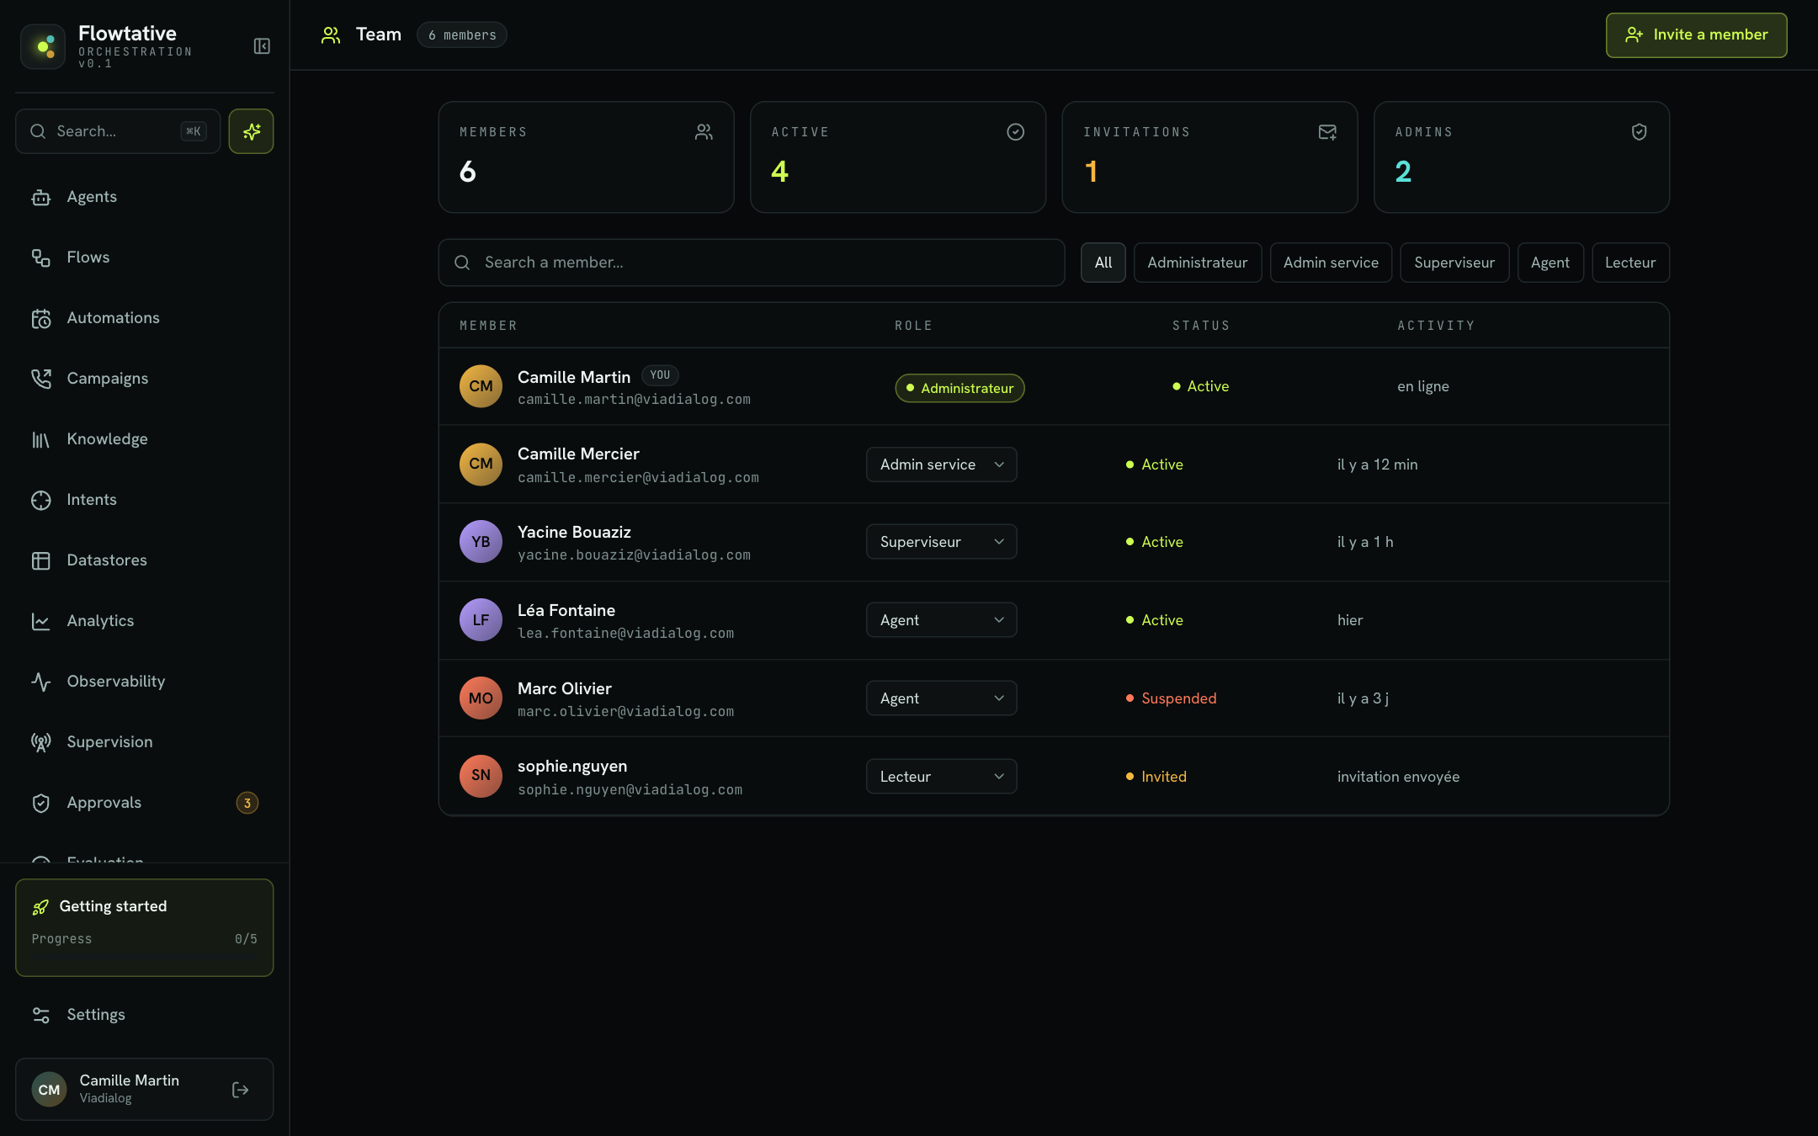Screen dimensions: 1818x1136
Task: Click the Administrateur role badge
Action: pyautogui.click(x=959, y=388)
